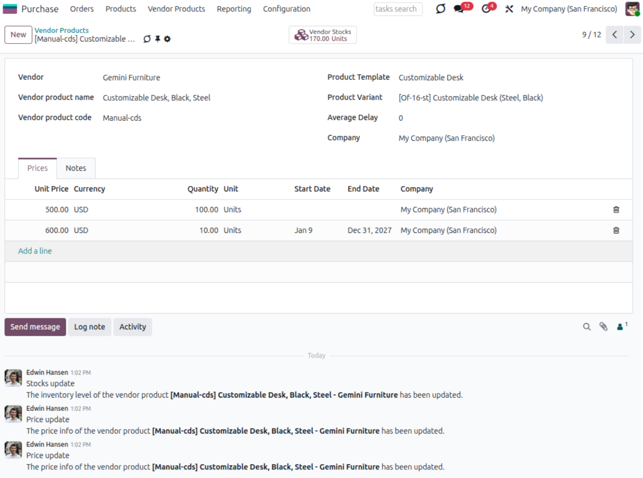
Task: Switch to the Notes tab
Action: (x=76, y=168)
